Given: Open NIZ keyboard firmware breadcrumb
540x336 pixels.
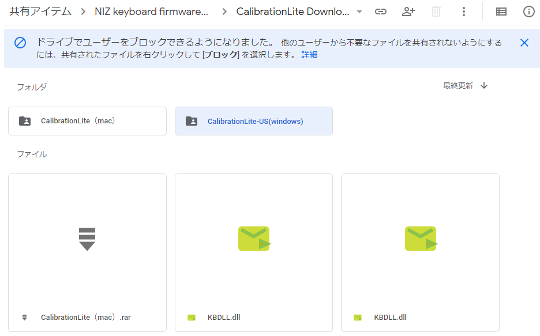Looking at the screenshot, I should [x=151, y=12].
